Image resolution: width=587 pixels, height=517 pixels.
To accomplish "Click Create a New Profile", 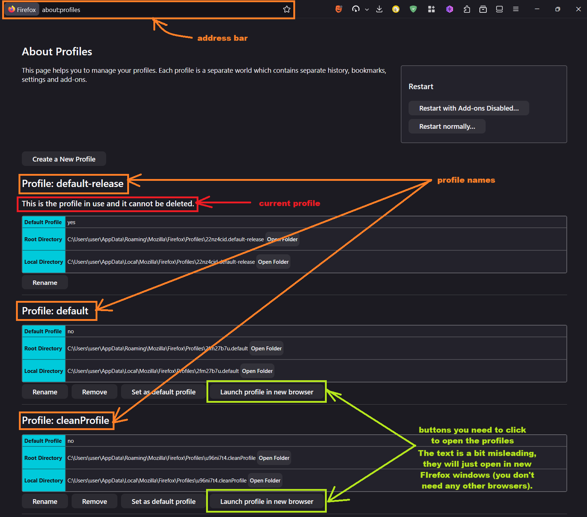I will click(x=64, y=159).
